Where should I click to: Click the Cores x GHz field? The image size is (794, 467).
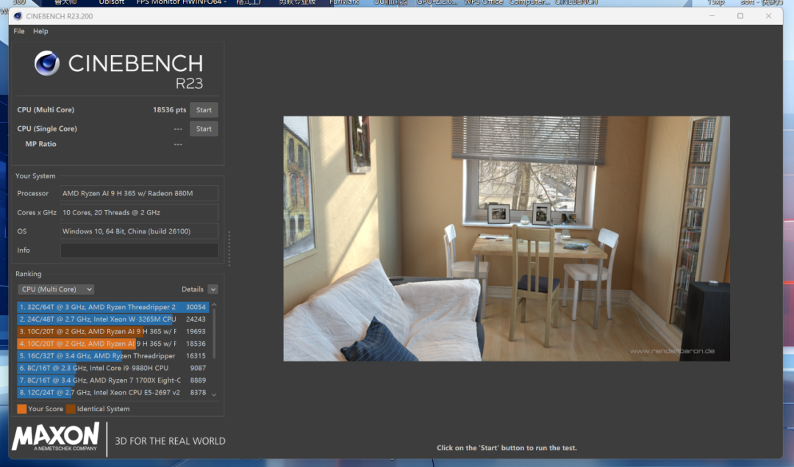point(139,212)
